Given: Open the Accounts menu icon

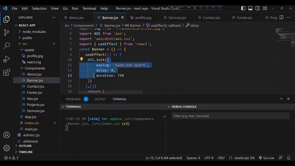Looking at the screenshot, I should [6, 135].
